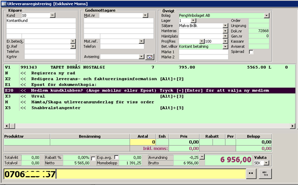Click the Godsmottagare Telefon field

122,46
